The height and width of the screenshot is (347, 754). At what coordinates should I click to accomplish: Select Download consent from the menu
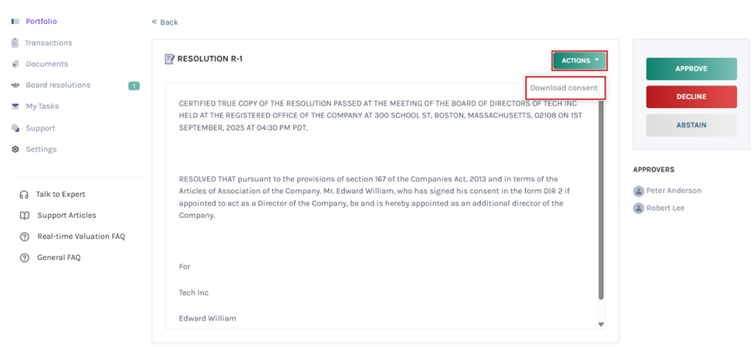click(564, 88)
